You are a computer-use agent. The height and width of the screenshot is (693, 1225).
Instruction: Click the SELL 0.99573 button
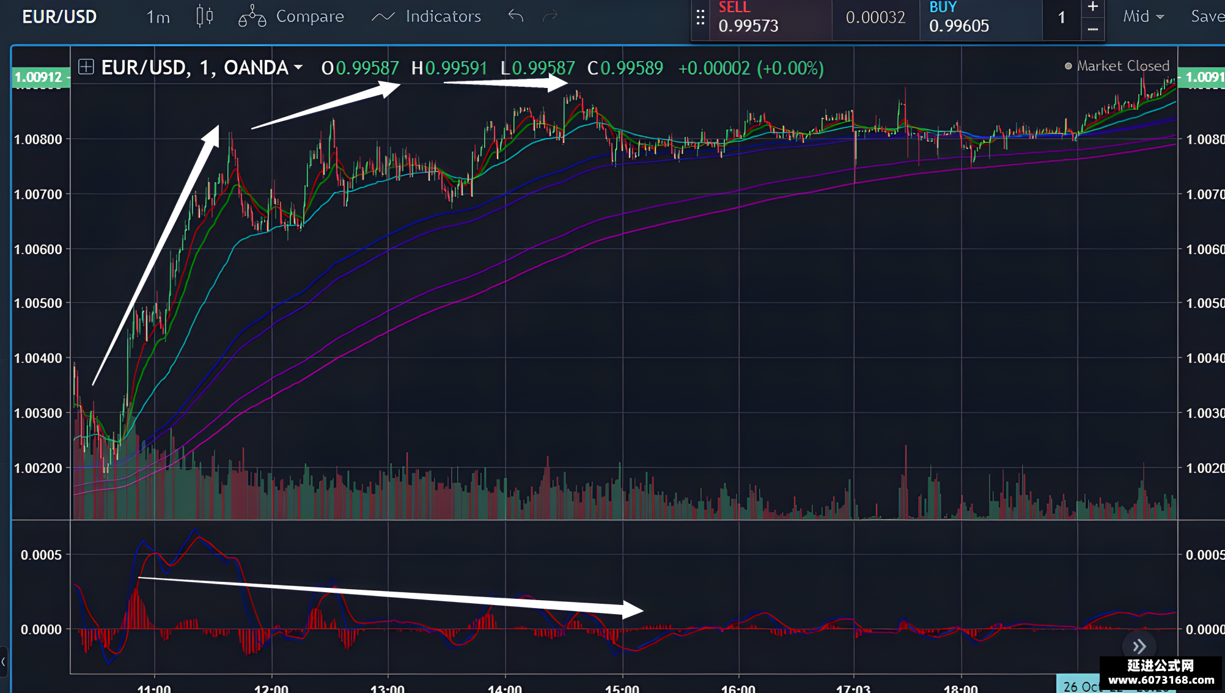pos(770,20)
